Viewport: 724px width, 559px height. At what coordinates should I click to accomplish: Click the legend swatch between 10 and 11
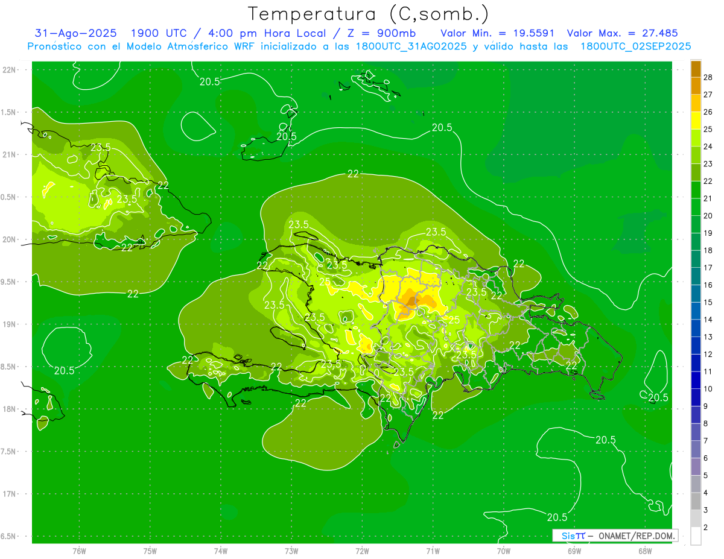[x=696, y=381]
